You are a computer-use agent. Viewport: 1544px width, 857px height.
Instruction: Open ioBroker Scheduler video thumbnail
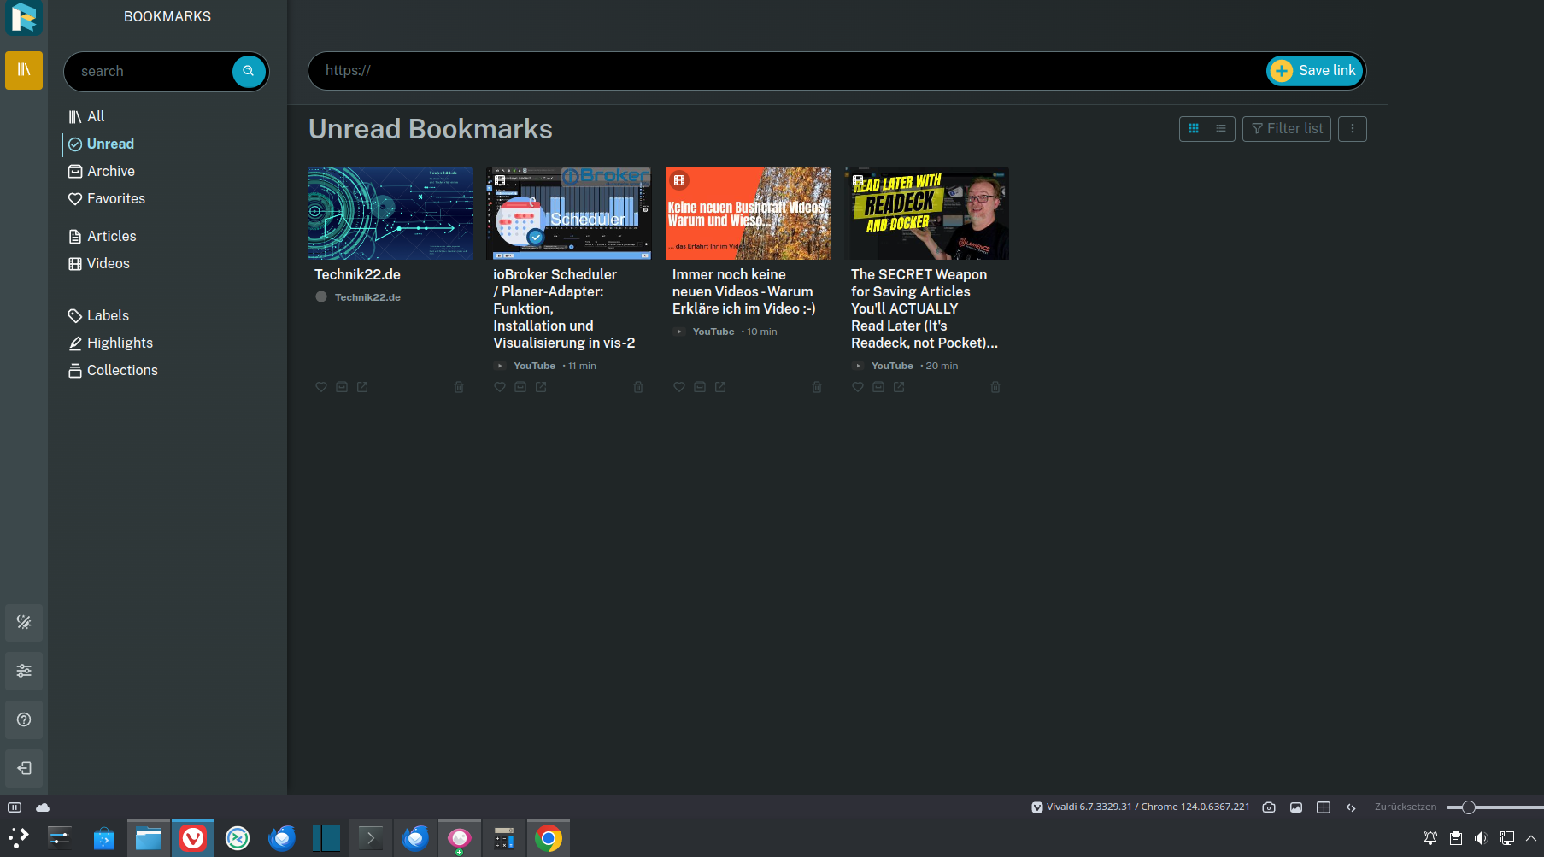568,213
